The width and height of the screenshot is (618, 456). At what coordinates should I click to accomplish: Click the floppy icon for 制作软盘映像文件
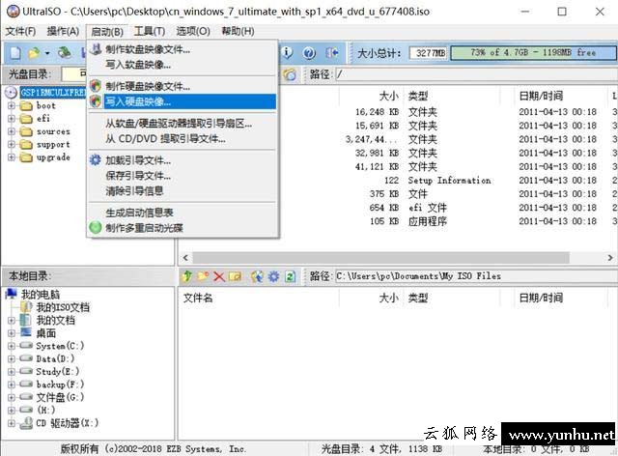click(96, 49)
